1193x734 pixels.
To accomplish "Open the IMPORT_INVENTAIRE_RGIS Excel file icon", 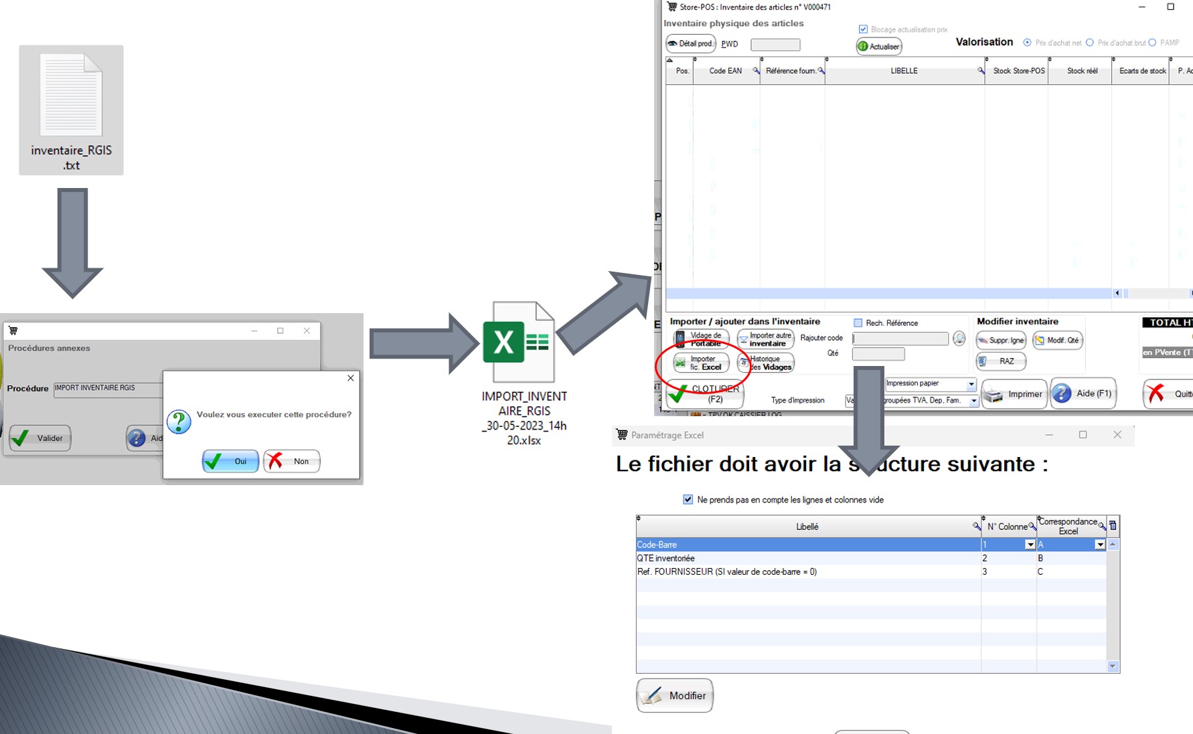I will pos(520,342).
